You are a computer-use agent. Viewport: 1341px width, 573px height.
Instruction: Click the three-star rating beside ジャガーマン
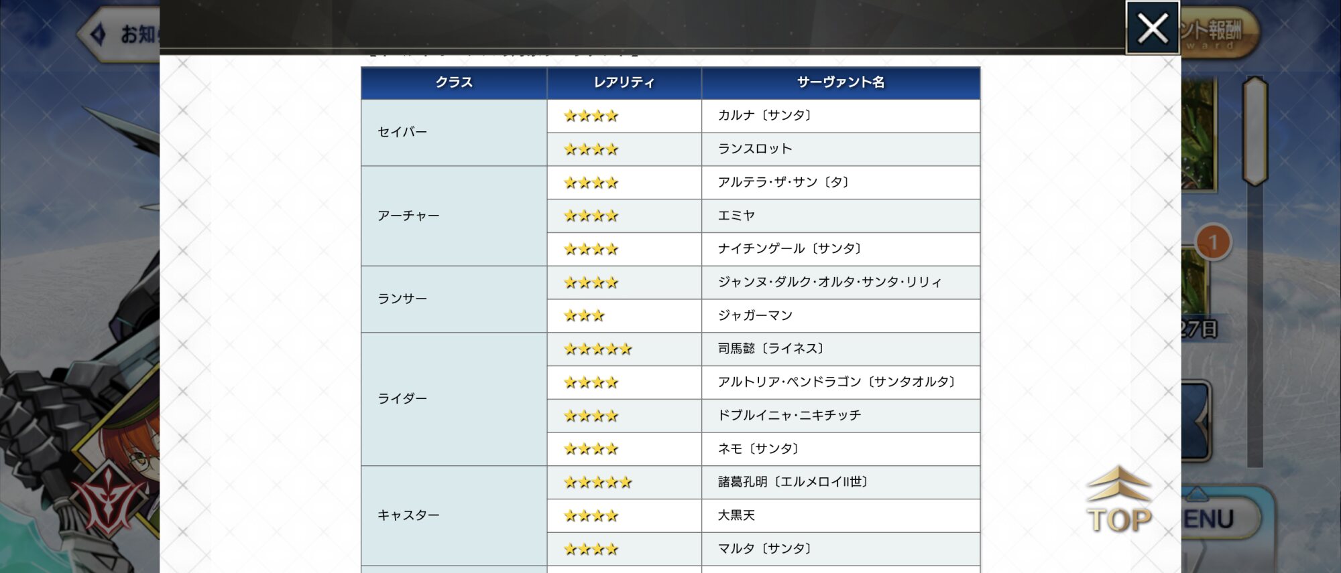tap(584, 315)
